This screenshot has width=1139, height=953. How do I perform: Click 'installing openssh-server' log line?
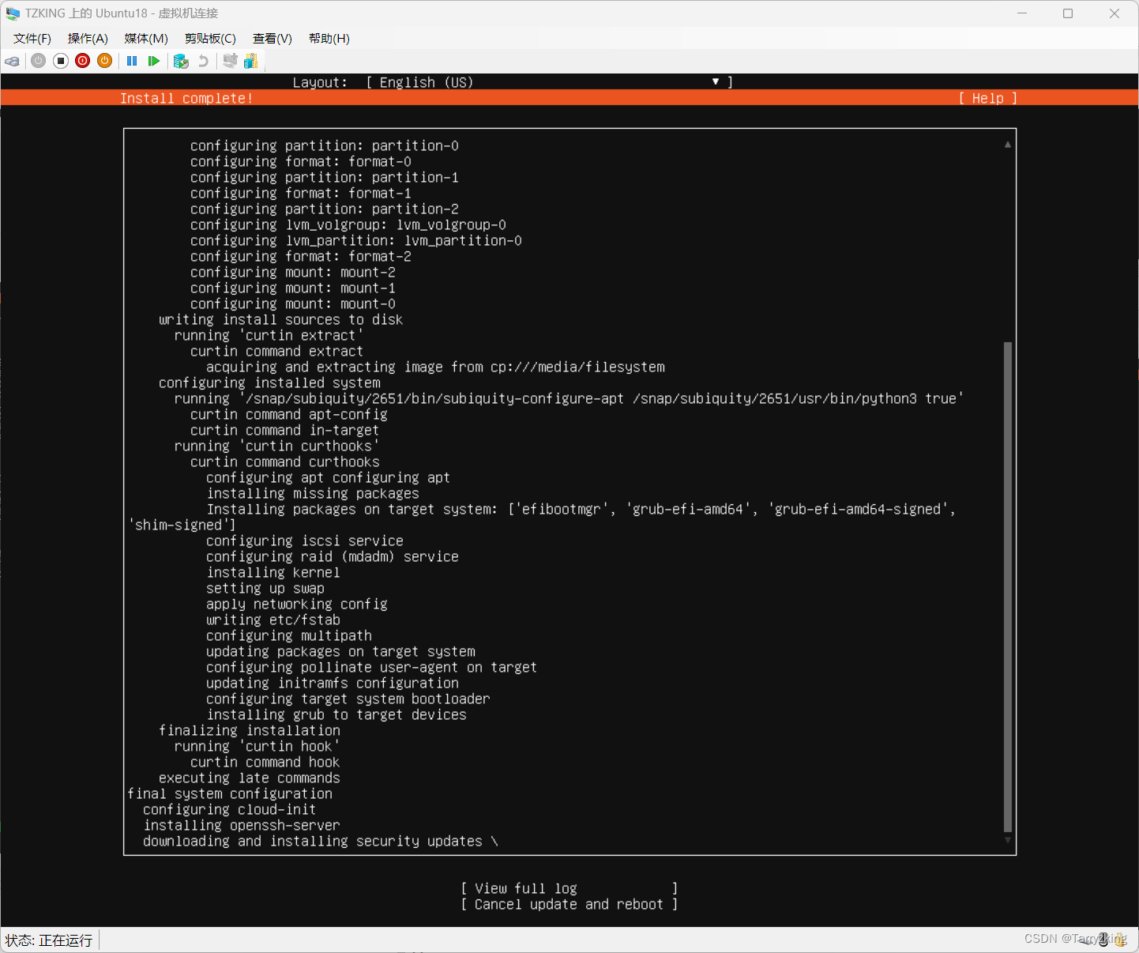tap(242, 825)
